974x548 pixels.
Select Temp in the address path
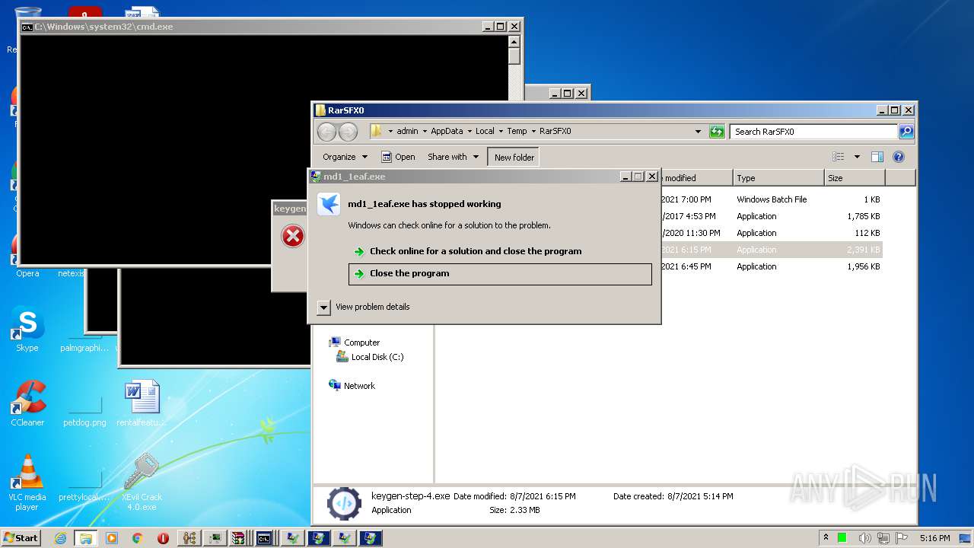517,132
